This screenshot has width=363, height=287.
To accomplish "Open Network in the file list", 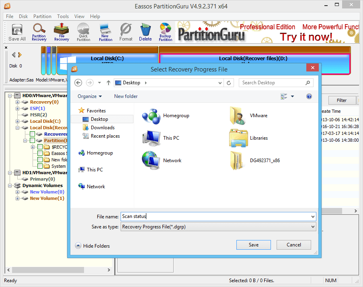I will coord(162,161).
